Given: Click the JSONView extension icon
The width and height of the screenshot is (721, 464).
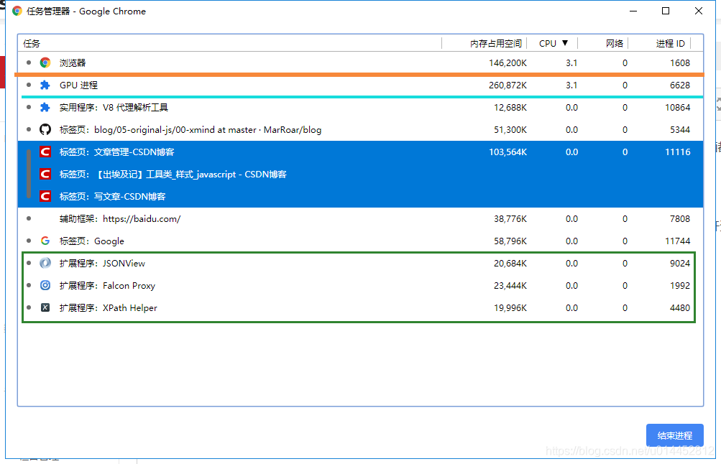Looking at the screenshot, I should 45,263.
